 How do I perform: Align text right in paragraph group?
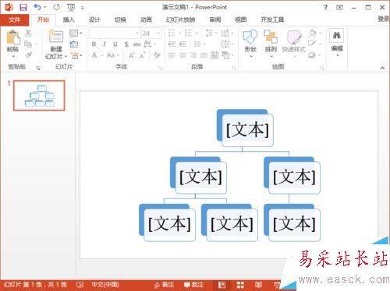[x=193, y=55]
